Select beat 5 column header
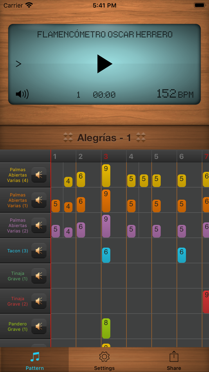This screenshot has height=372, width=209. 164,156
